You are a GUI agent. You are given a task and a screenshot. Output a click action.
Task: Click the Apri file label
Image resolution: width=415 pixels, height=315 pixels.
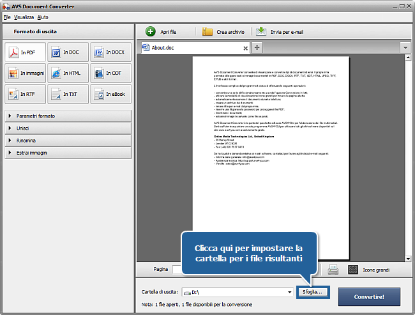pos(169,32)
